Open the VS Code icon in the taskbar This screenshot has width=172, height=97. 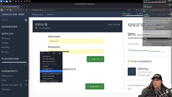coord(18,1)
